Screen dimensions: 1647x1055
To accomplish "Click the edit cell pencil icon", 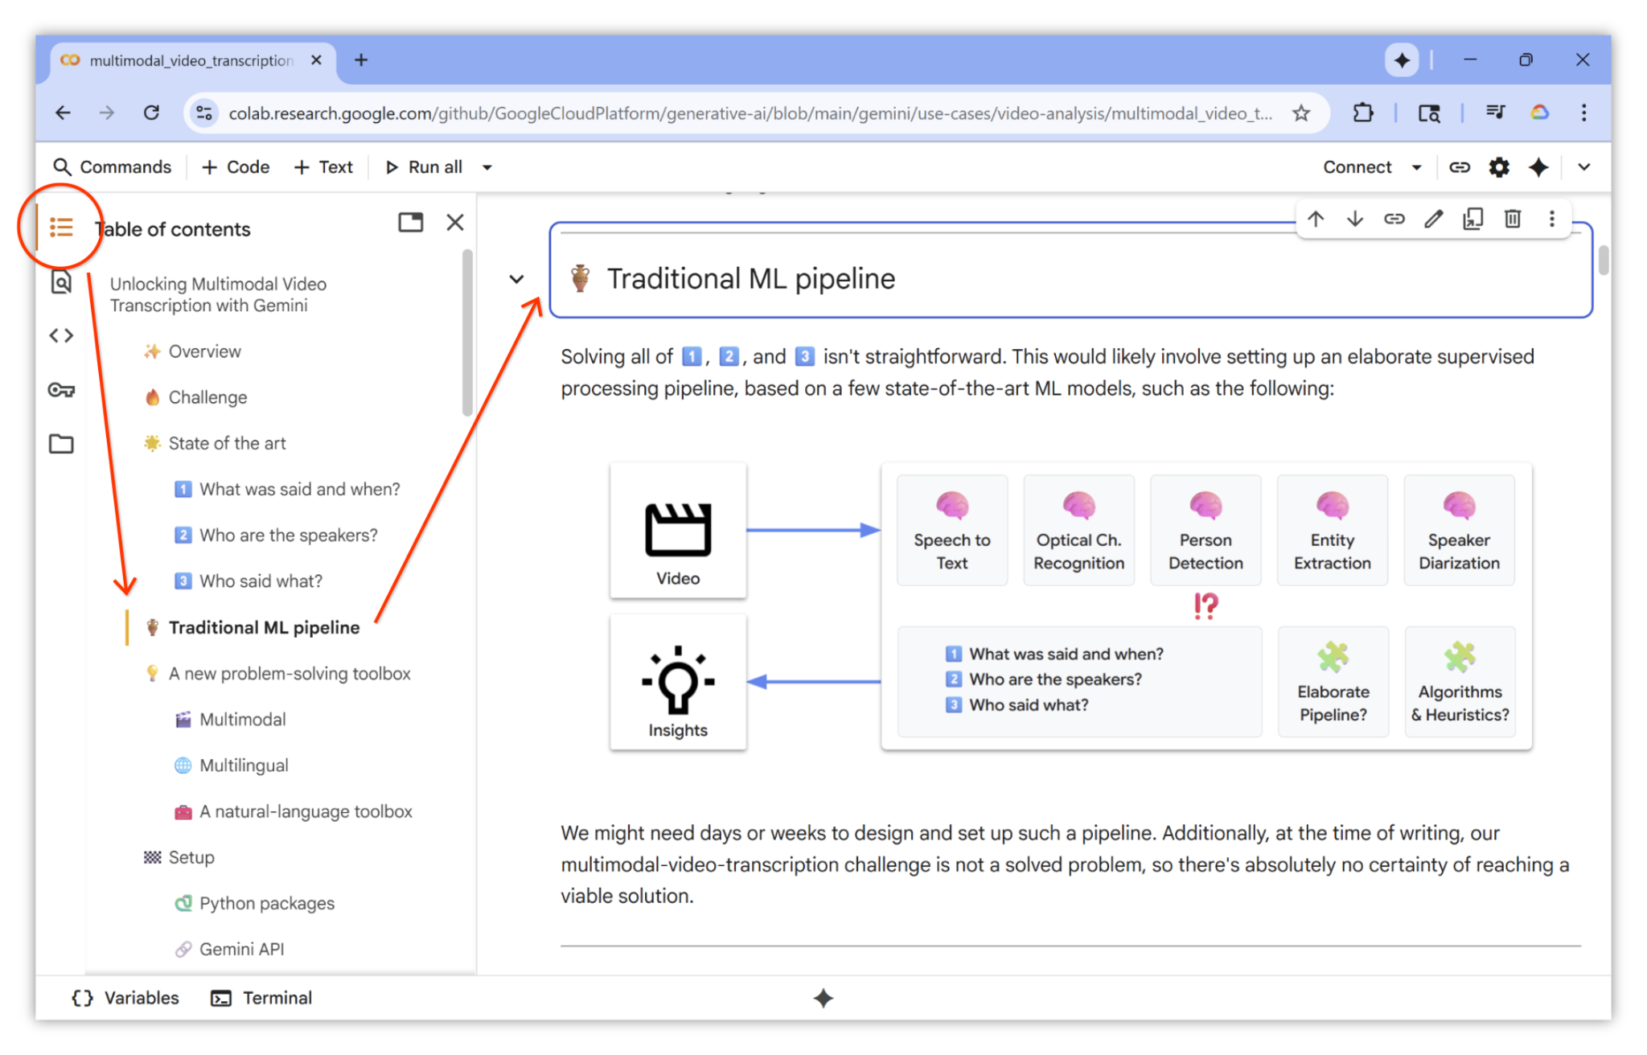I will point(1433,219).
